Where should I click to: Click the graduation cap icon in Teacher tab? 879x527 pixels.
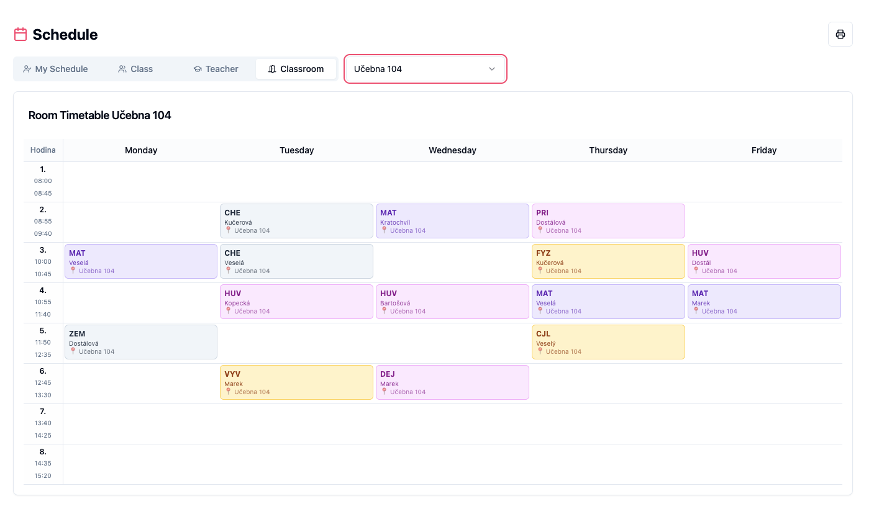[198, 69]
